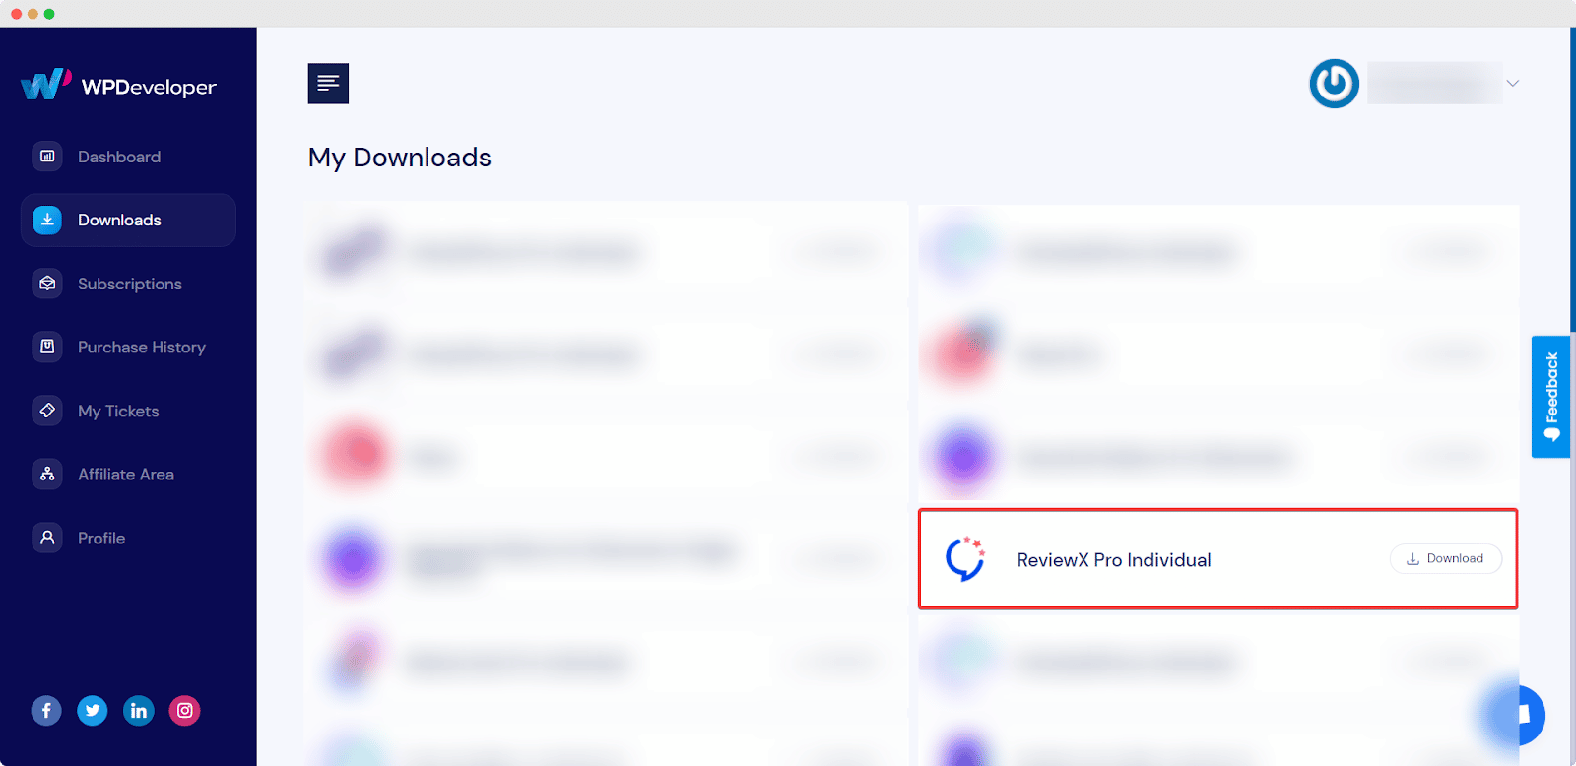Click the WPDeveloper logo

pos(118,86)
